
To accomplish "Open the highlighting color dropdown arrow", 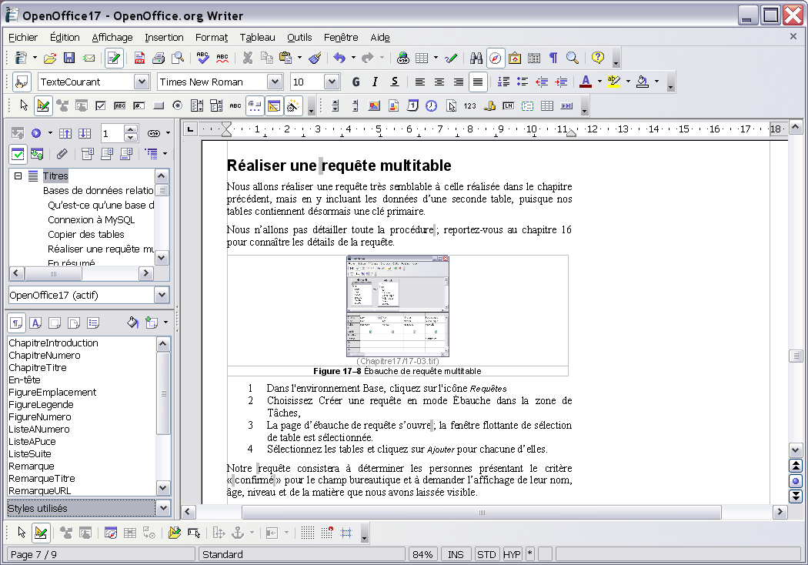I will click(628, 82).
